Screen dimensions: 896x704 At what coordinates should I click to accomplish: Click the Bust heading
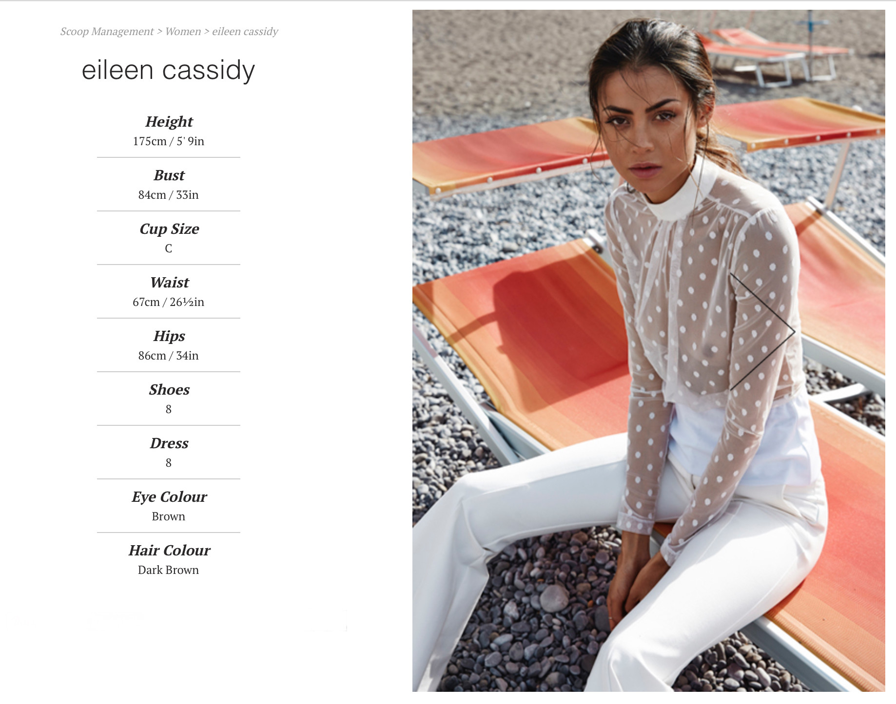pyautogui.click(x=169, y=175)
